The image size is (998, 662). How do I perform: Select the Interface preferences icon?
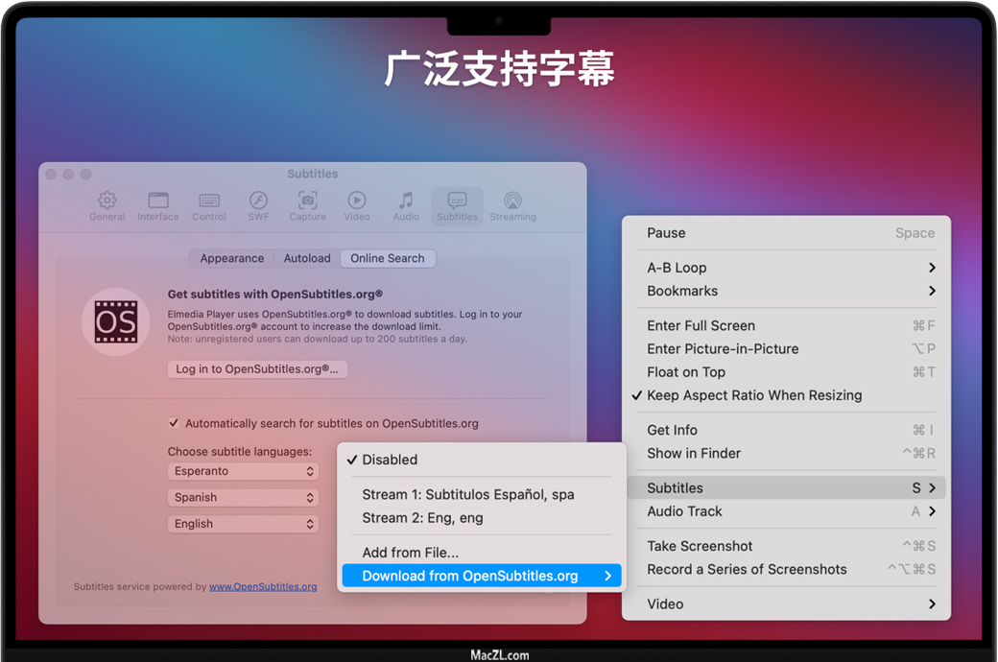pyautogui.click(x=158, y=205)
